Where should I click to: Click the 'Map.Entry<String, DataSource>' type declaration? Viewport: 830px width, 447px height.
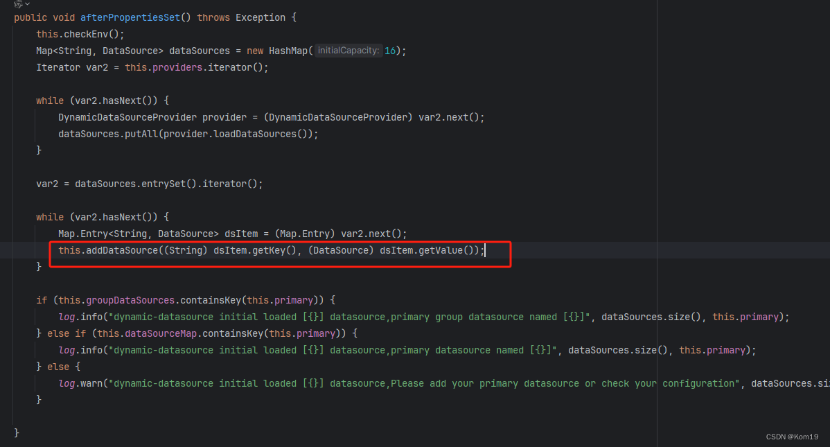pos(138,234)
